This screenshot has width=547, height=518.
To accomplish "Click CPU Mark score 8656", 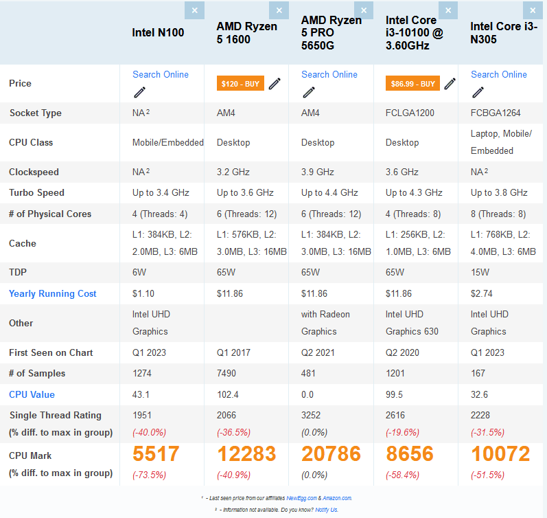I will coord(410,454).
